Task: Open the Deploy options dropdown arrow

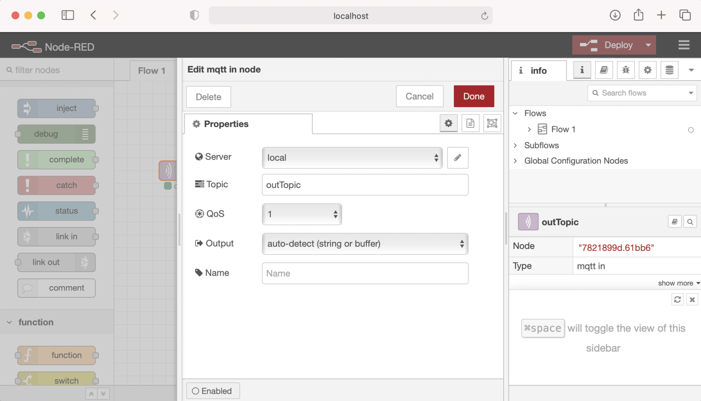Action: [648, 45]
